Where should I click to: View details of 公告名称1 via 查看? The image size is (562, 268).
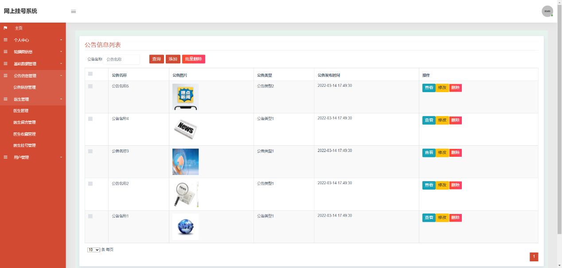point(429,218)
